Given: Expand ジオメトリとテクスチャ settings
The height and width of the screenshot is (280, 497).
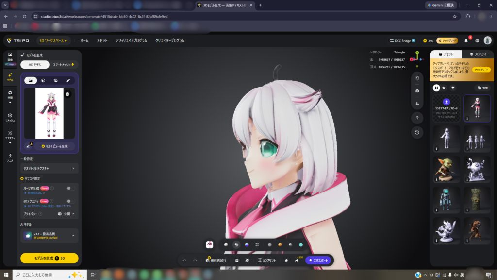Looking at the screenshot, I should click(x=49, y=168).
